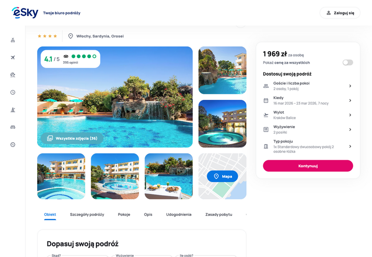Open the flight+hotel package icon at top of sidebar
Screen dimensions: 372x257
coord(13,40)
